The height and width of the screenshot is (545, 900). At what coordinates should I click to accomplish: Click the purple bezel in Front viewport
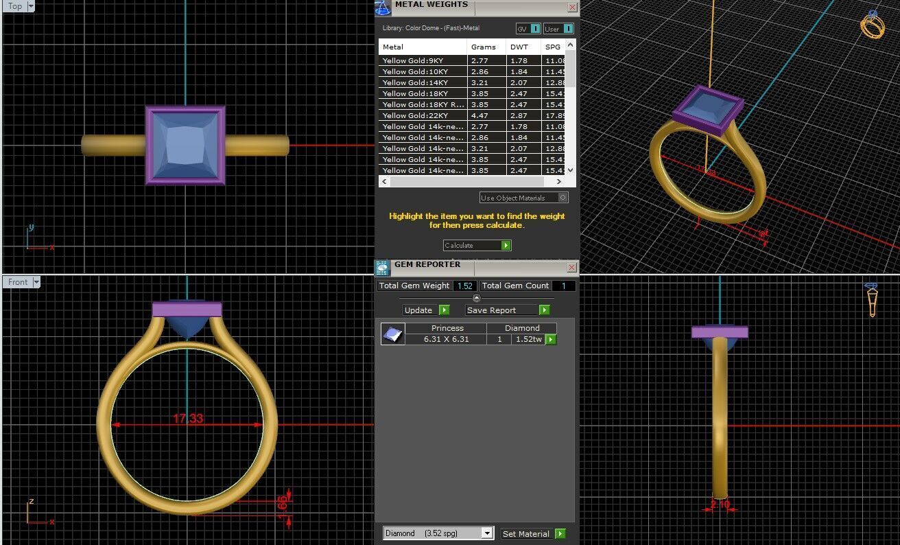click(187, 310)
